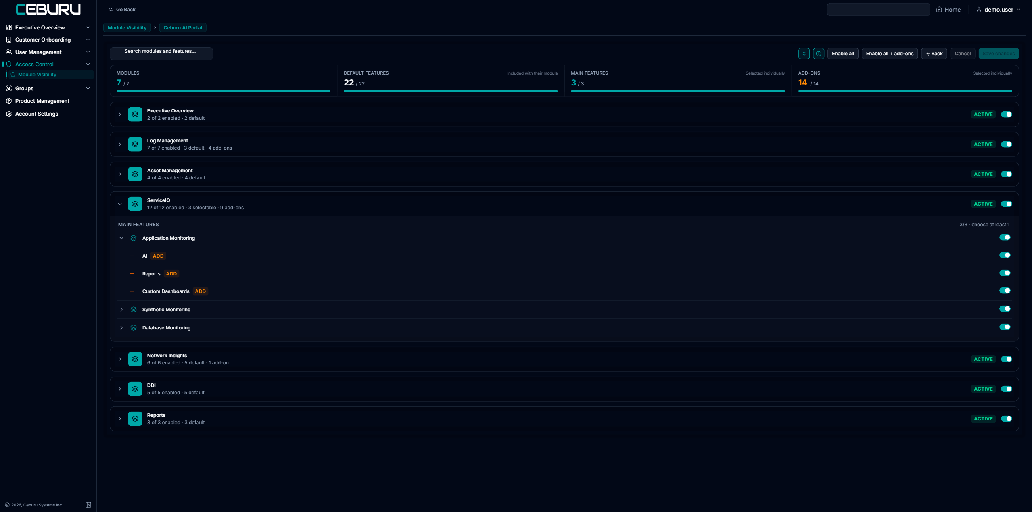This screenshot has height=512, width=1032.
Task: Toggle the Log Management module switch
Action: coord(1006,144)
